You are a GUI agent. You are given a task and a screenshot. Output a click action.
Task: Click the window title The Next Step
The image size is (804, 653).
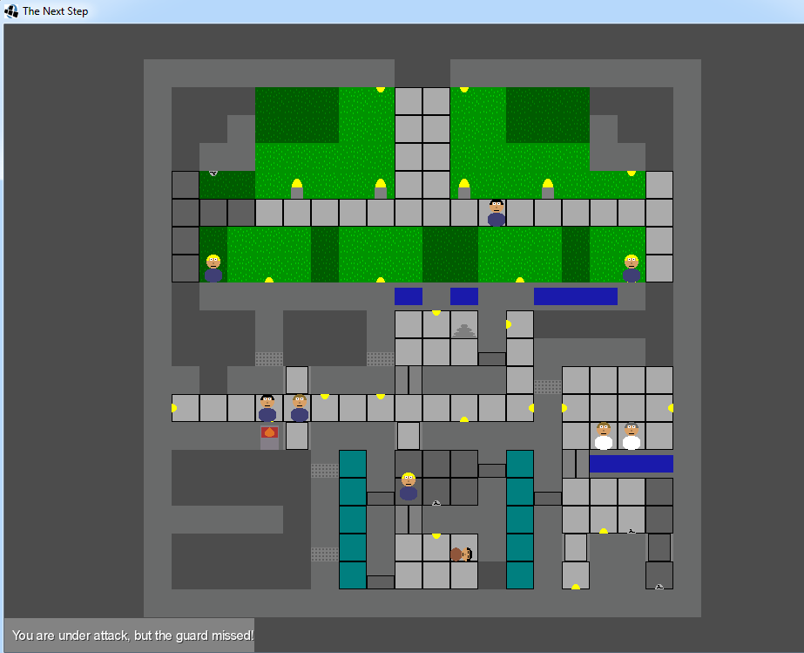[56, 10]
